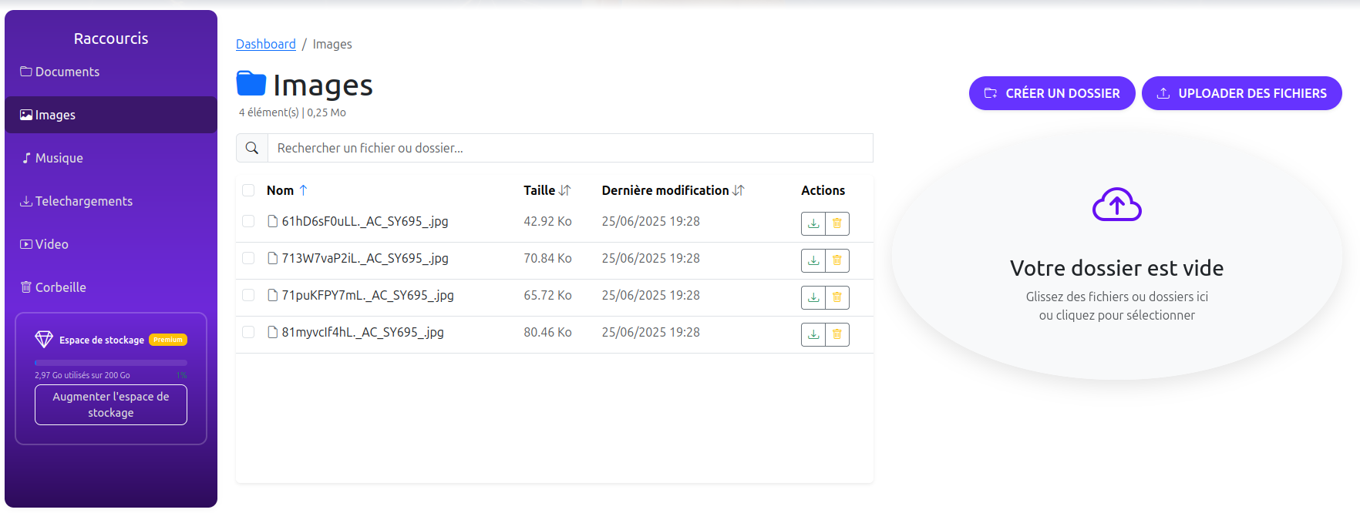
Task: Click Augmenter l'espace de stockage button
Action: pos(111,404)
